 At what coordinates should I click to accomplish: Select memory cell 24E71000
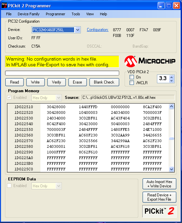click(x=152, y=129)
